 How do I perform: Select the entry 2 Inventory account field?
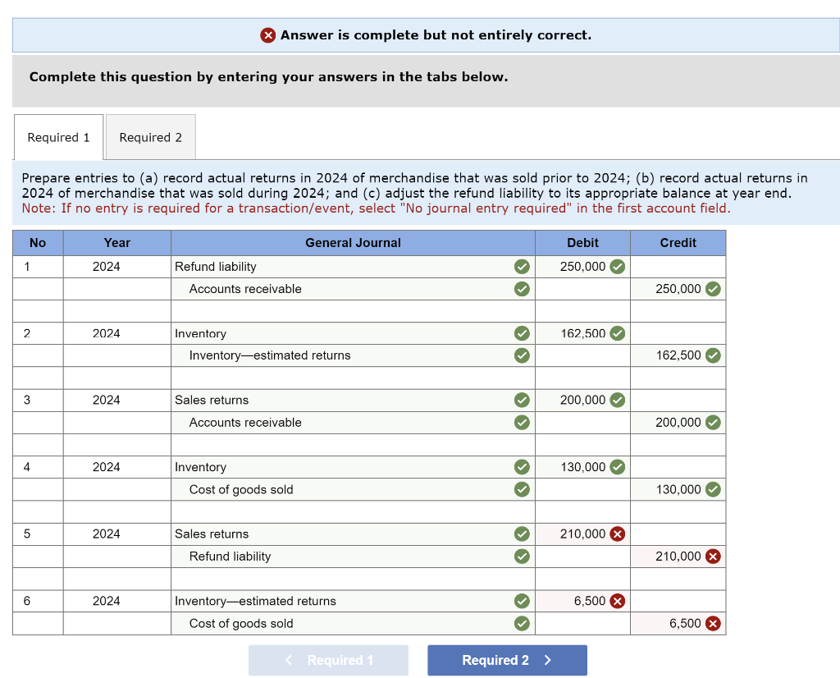pos(353,333)
